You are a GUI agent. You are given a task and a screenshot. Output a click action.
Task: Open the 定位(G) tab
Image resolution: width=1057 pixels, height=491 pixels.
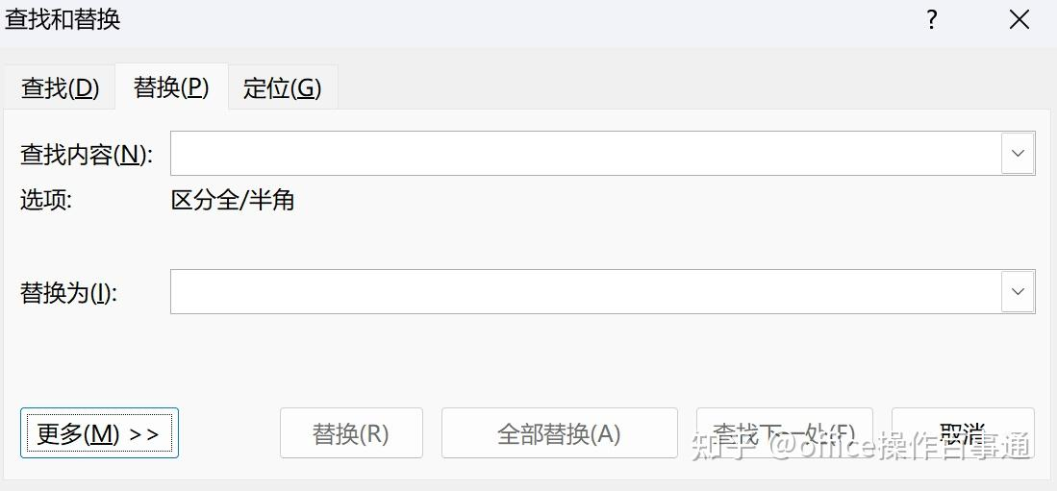click(x=282, y=88)
